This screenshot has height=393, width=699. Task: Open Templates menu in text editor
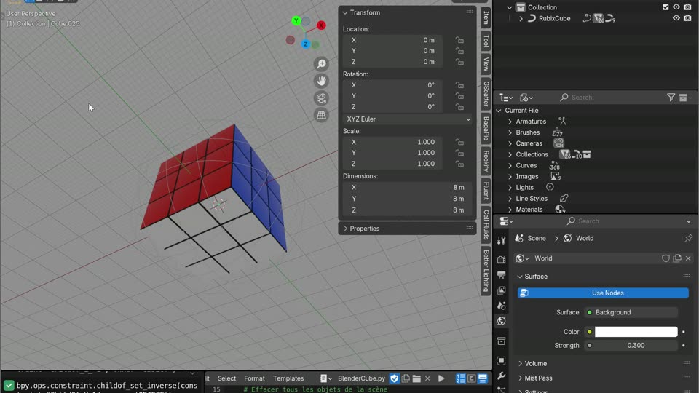point(288,378)
